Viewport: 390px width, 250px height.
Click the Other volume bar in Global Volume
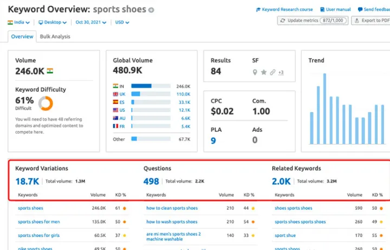coord(151,139)
